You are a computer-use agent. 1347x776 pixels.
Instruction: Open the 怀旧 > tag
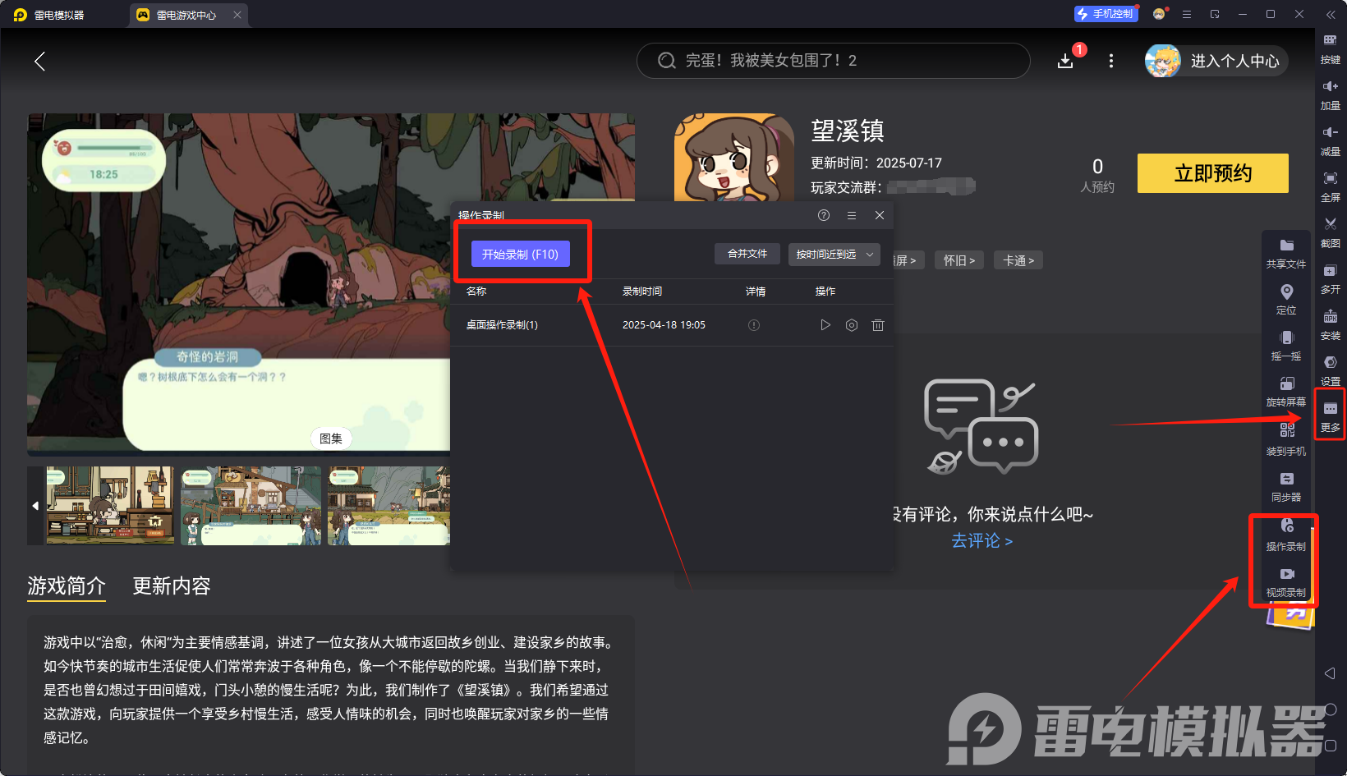point(959,260)
